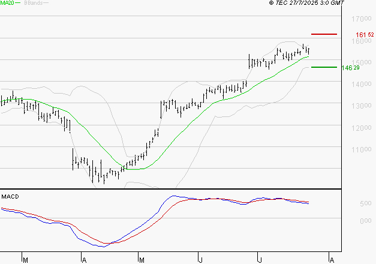Click the MACD indicator panel label
The image size is (376, 264).
coord(10,196)
